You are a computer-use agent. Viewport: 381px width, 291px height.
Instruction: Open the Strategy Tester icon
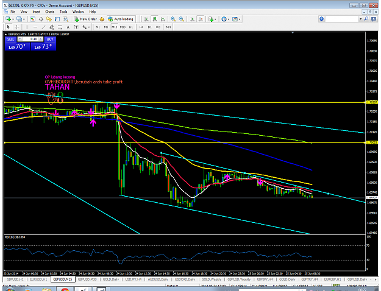point(66,19)
